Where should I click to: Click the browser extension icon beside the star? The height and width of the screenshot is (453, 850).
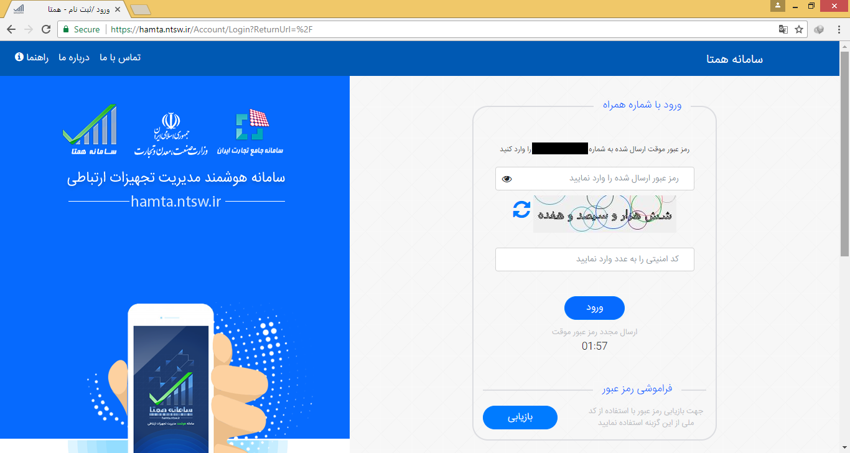click(x=820, y=29)
